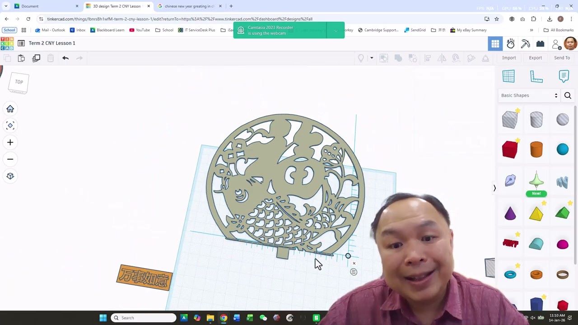Pick the blue Torus shape

[510, 274]
